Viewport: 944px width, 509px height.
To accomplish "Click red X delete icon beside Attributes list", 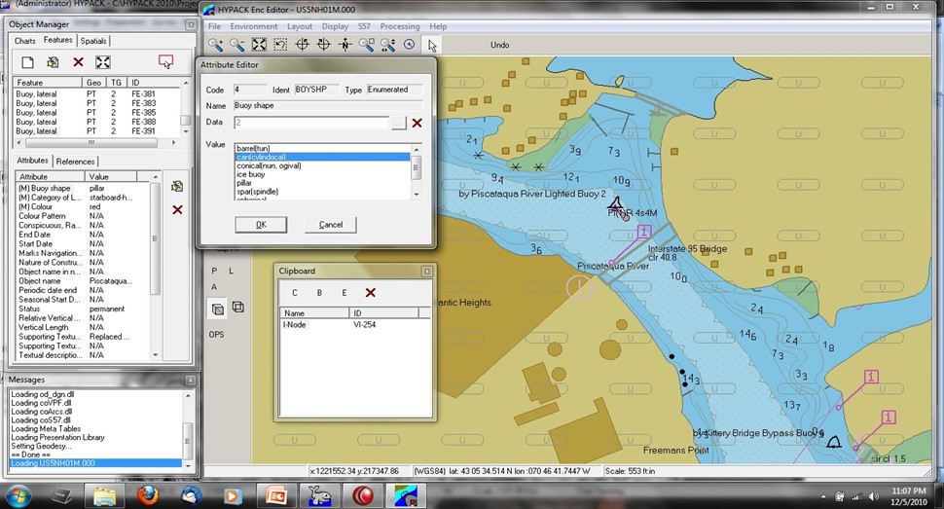I will pyautogui.click(x=177, y=209).
